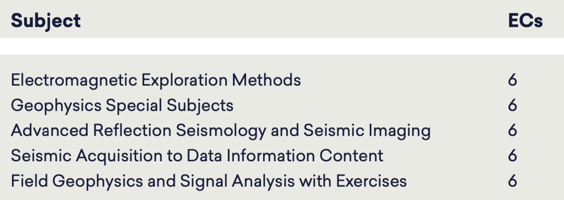Click EC value 6 for Geophysics Special Subjects

pos(513,105)
